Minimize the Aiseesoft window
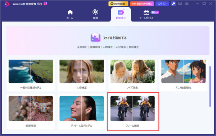This screenshot has height=136, width=216. 197,4
